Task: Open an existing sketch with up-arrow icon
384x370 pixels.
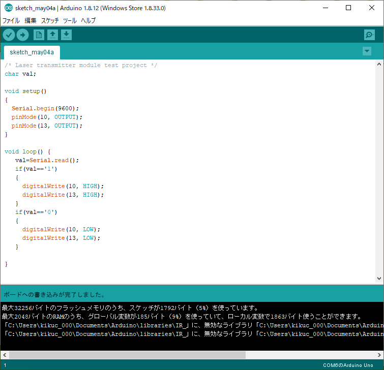Action: click(x=52, y=35)
